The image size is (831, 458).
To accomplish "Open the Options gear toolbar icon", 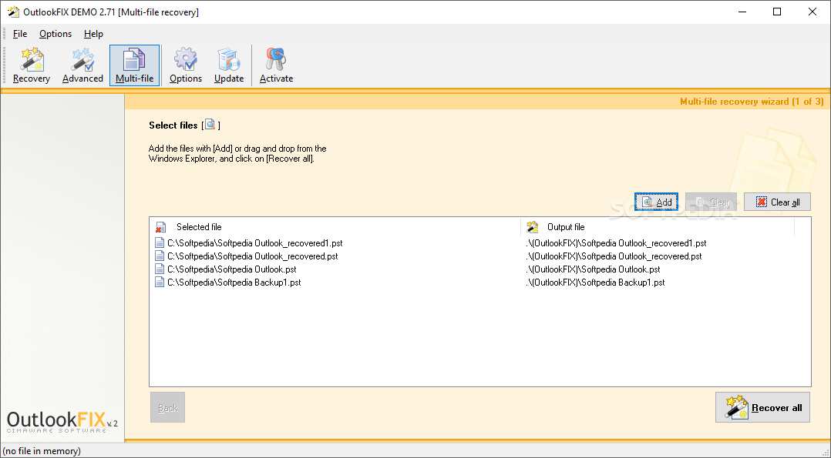I will 186,65.
